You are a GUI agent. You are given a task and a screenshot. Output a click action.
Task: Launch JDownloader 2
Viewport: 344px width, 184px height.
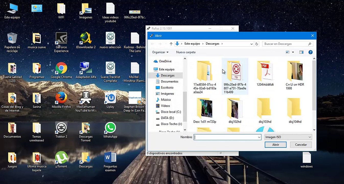click(86, 41)
